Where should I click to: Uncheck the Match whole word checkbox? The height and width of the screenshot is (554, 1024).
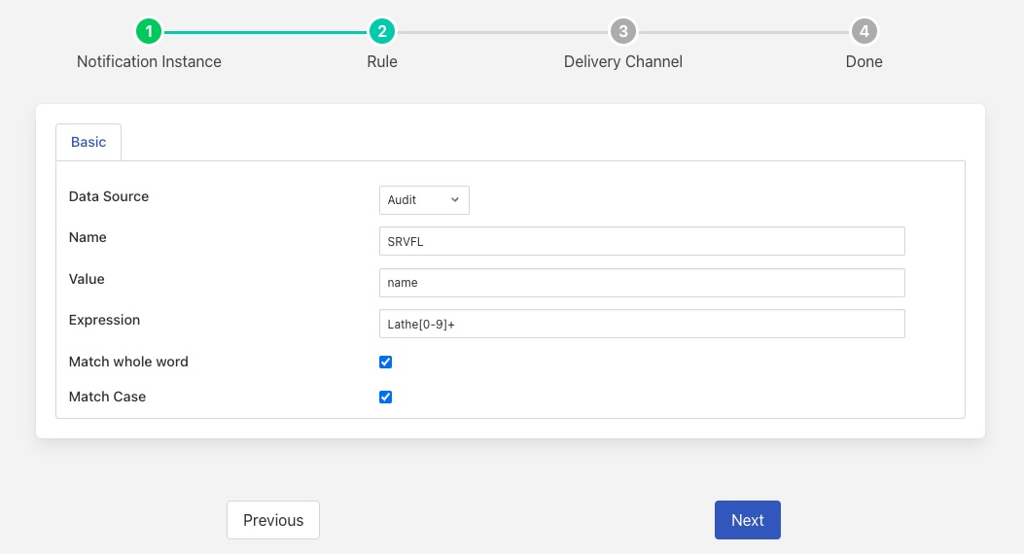click(x=385, y=362)
